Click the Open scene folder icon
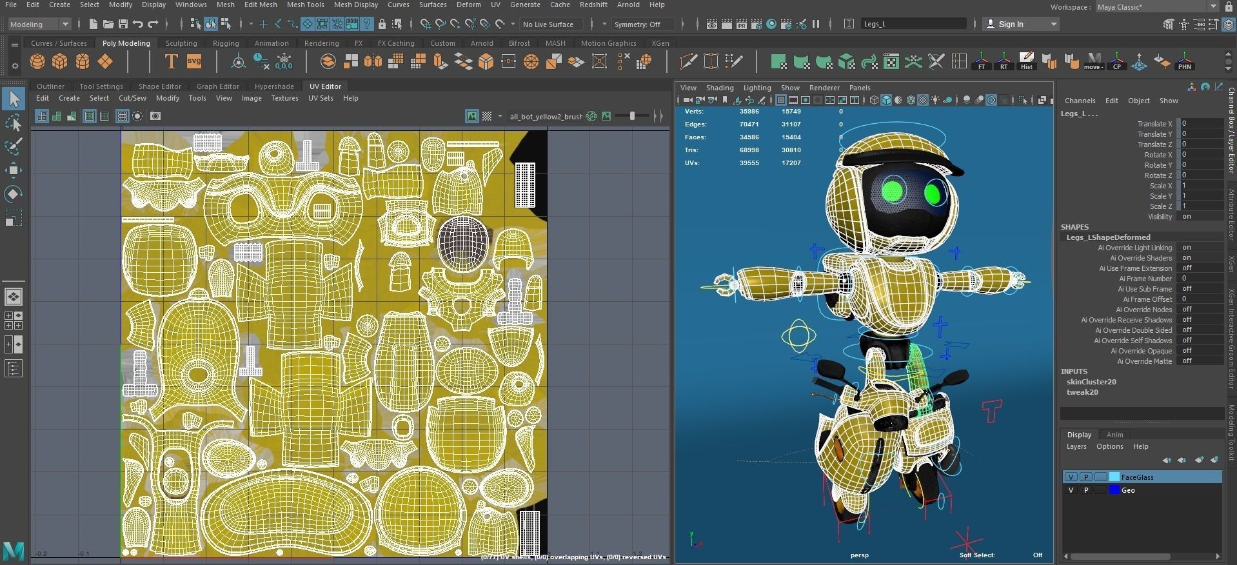Image resolution: width=1237 pixels, height=565 pixels. point(108,25)
